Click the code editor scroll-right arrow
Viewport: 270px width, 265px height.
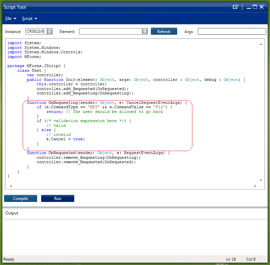(255, 186)
